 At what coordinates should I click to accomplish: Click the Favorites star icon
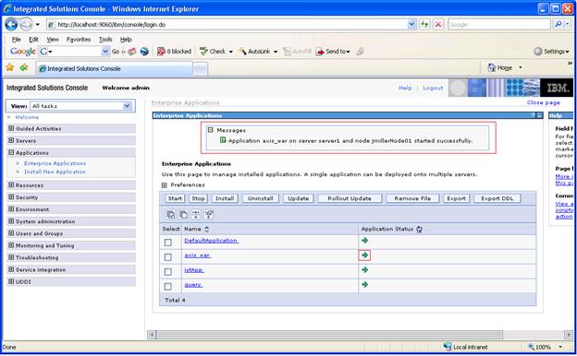tap(10, 67)
